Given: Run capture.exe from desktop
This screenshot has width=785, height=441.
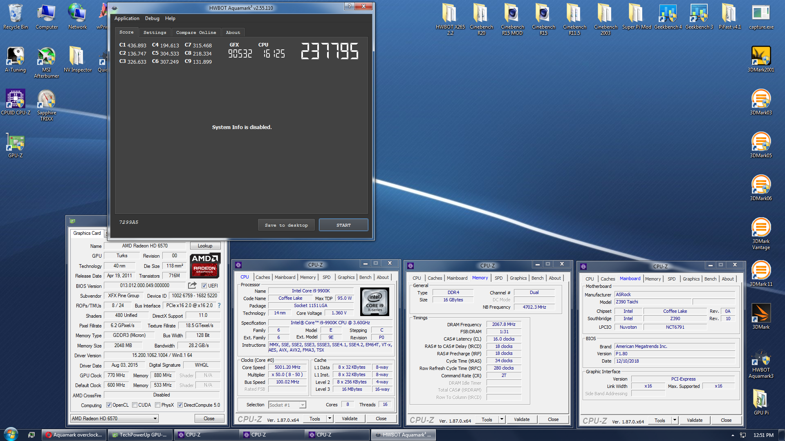Looking at the screenshot, I should coord(761,16).
